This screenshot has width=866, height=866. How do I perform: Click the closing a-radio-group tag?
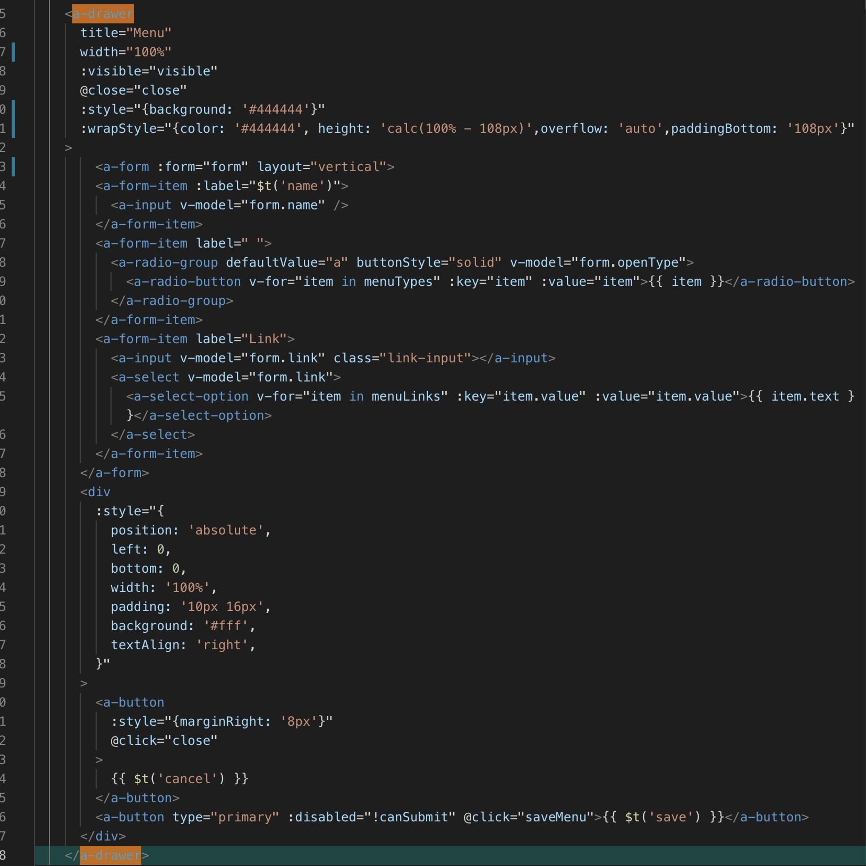172,301
